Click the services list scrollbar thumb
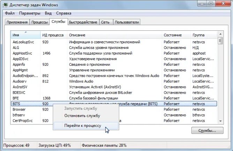233x151 pixels. tap(220, 41)
